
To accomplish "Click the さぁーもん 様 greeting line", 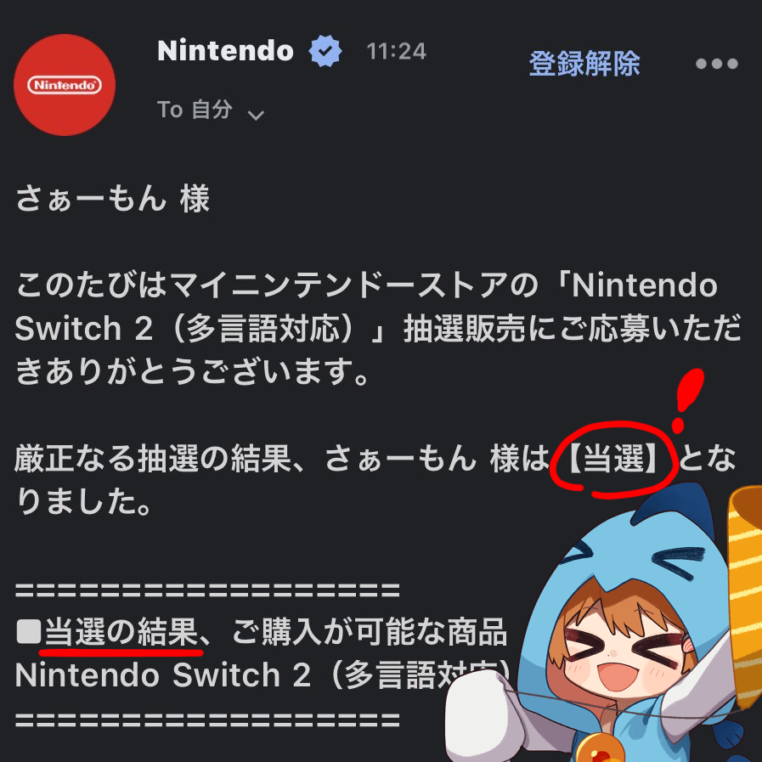I will click(113, 199).
